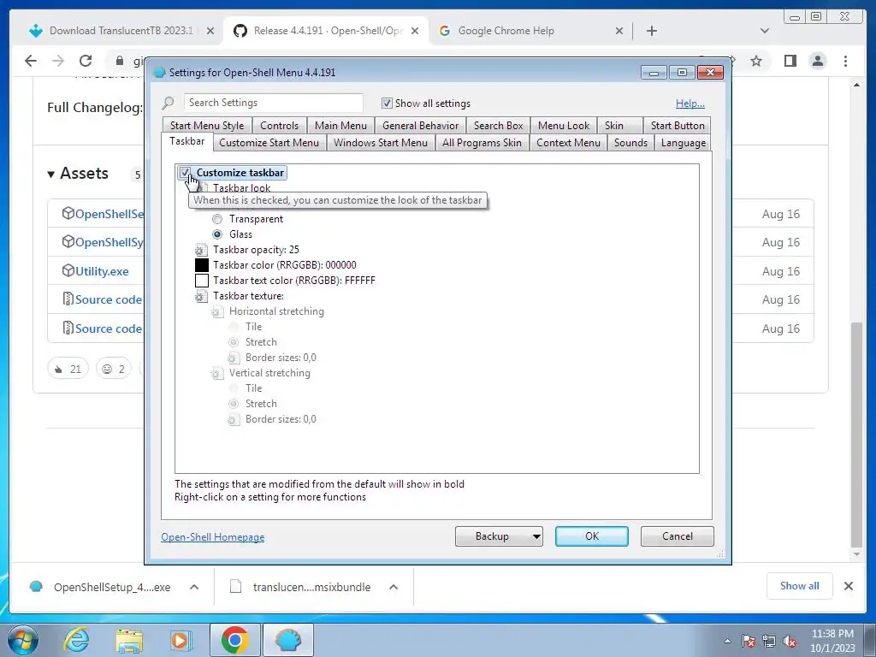Click OpenShellSetup download file icon

36,587
